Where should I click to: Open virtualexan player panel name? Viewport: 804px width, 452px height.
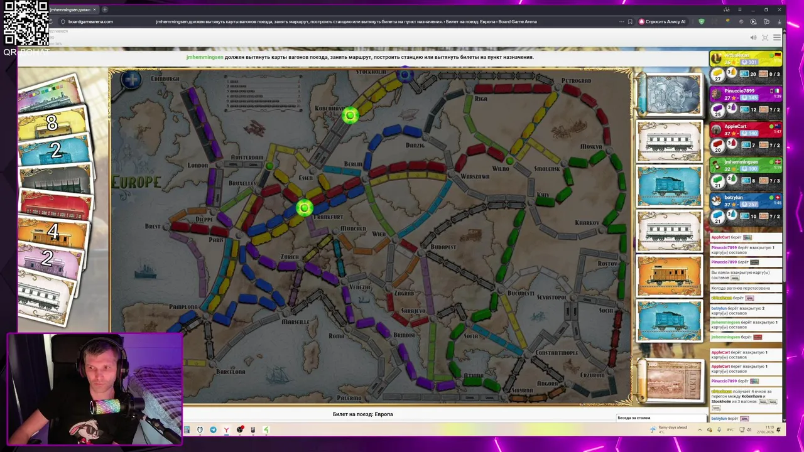pos(736,56)
